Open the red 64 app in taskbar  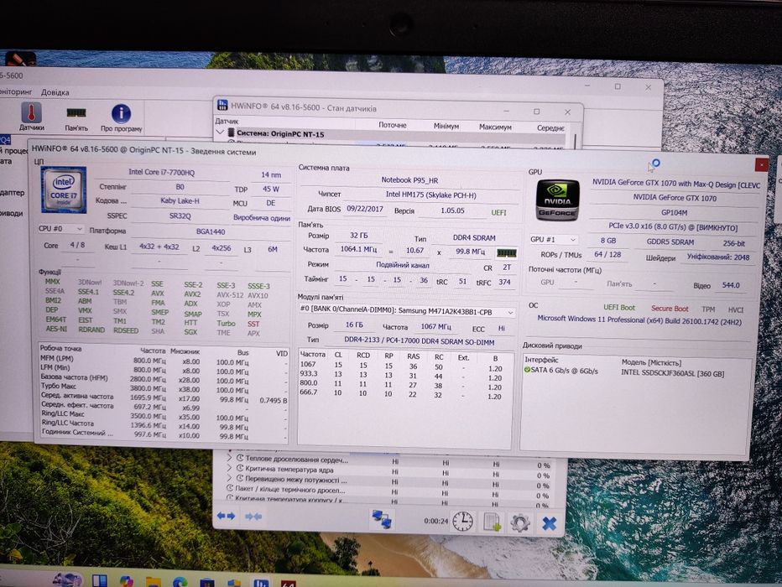(289, 584)
